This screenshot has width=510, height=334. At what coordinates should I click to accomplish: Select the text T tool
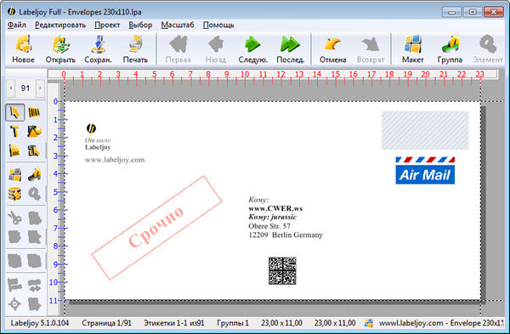pyautogui.click(x=14, y=132)
